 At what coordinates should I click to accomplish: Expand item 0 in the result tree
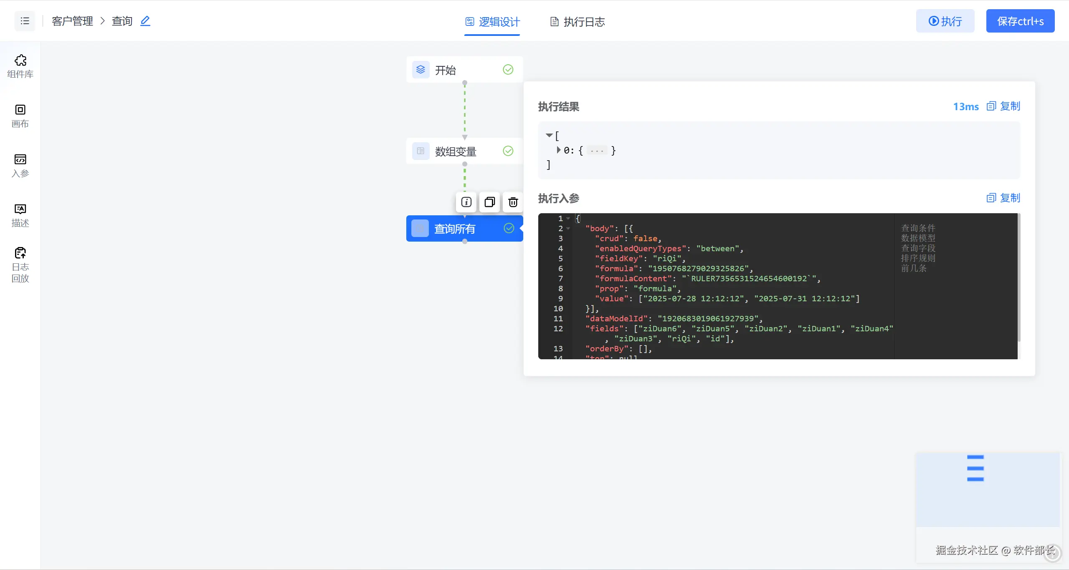tap(558, 150)
